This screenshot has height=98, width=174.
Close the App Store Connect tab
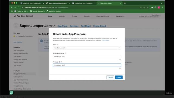coord(121,3)
